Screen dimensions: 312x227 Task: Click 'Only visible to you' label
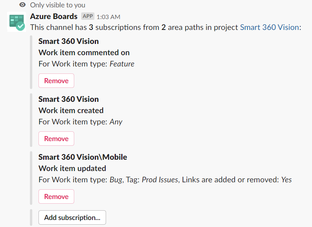pos(58,5)
